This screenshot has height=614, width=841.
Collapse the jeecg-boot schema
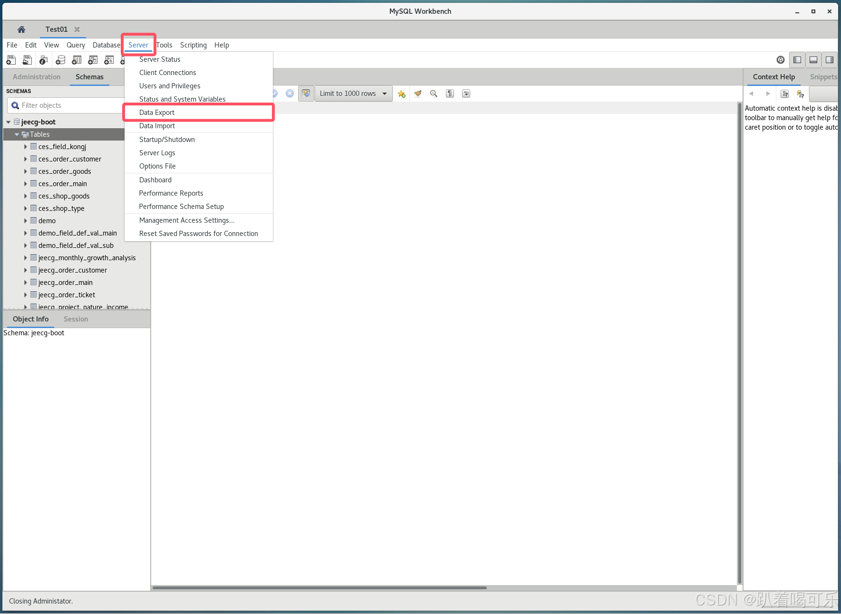click(8, 122)
